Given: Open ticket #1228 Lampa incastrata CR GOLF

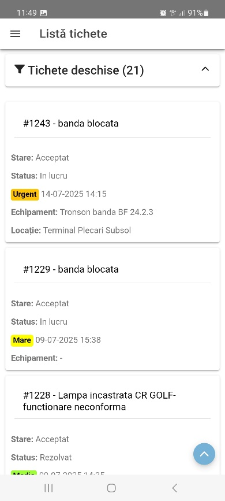Looking at the screenshot, I should (x=100, y=401).
